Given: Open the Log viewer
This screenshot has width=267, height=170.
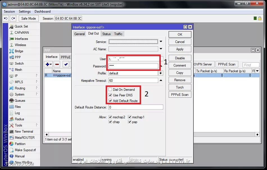Looking at the screenshot, I should [x=17, y=113].
